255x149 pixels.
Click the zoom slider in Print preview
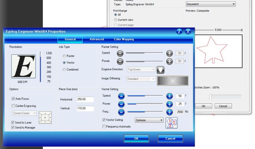click(226, 97)
